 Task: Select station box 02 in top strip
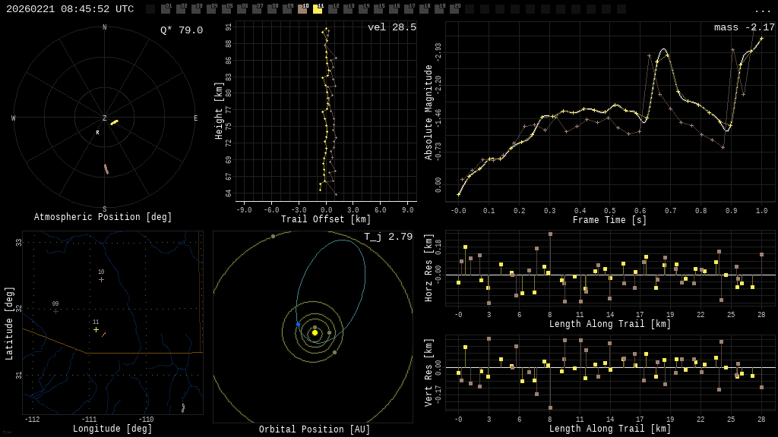(181, 9)
